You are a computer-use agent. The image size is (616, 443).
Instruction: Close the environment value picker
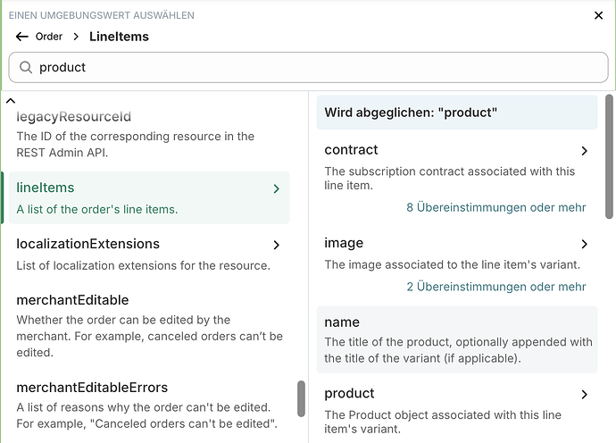[599, 15]
